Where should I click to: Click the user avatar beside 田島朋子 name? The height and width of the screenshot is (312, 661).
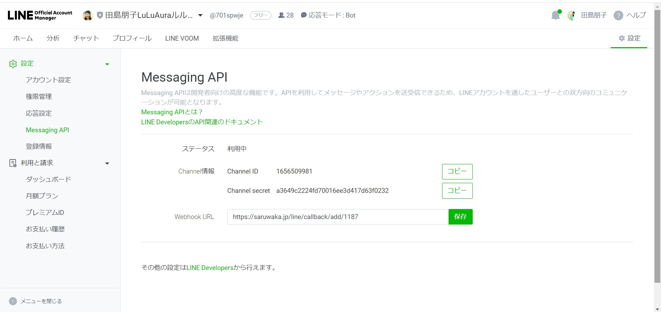[x=572, y=15]
